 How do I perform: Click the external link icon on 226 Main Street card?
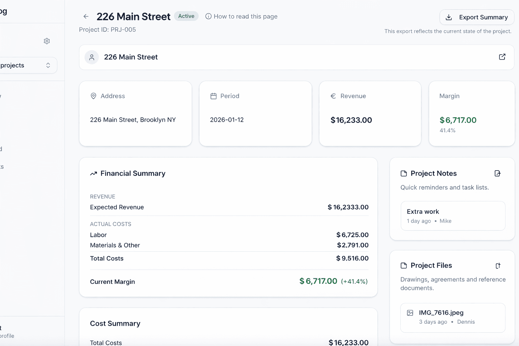point(502,57)
